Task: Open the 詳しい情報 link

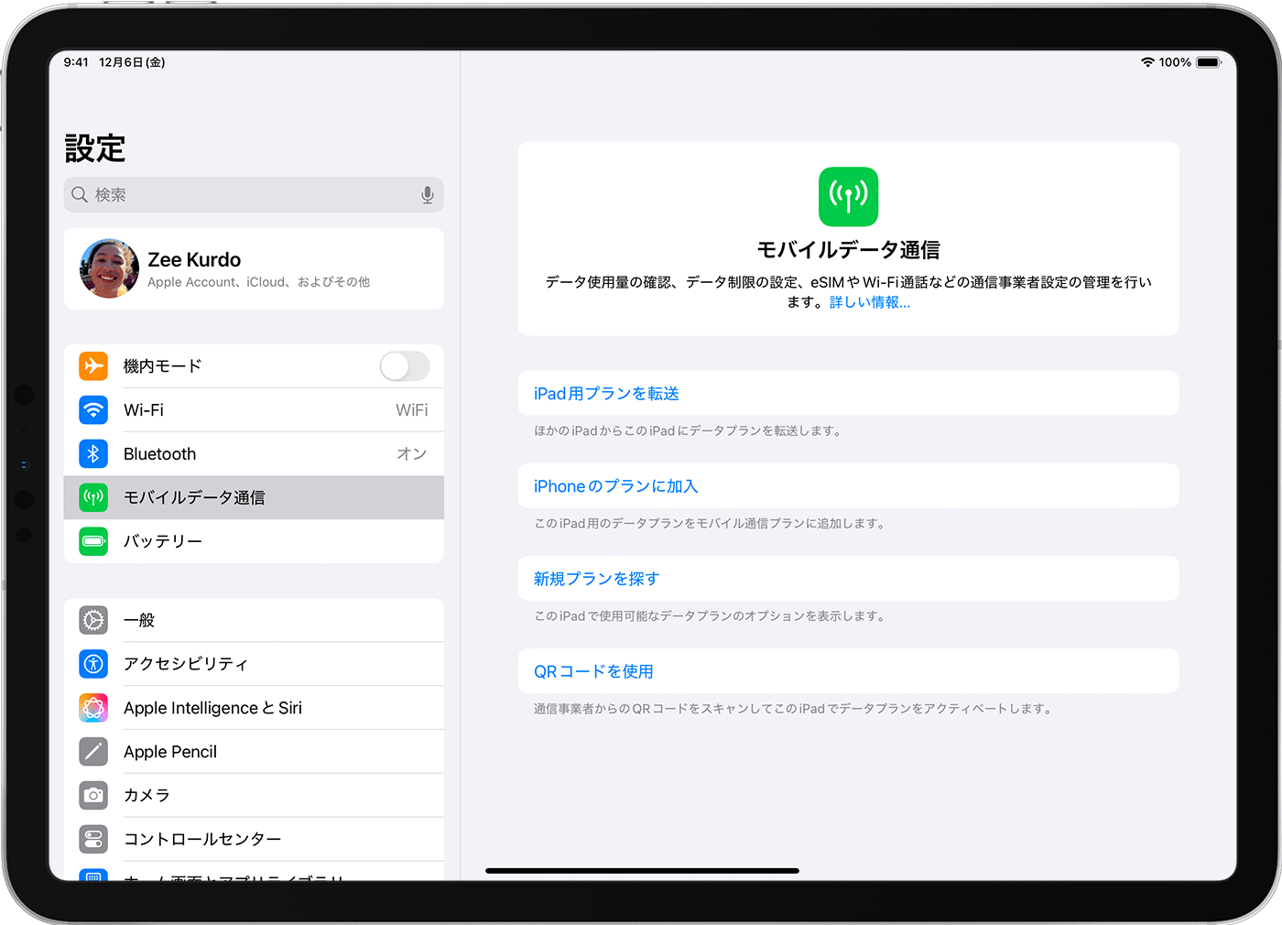Action: point(869,302)
